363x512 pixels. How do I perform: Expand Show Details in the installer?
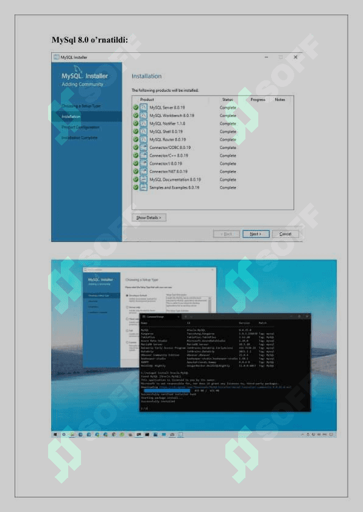coord(149,218)
